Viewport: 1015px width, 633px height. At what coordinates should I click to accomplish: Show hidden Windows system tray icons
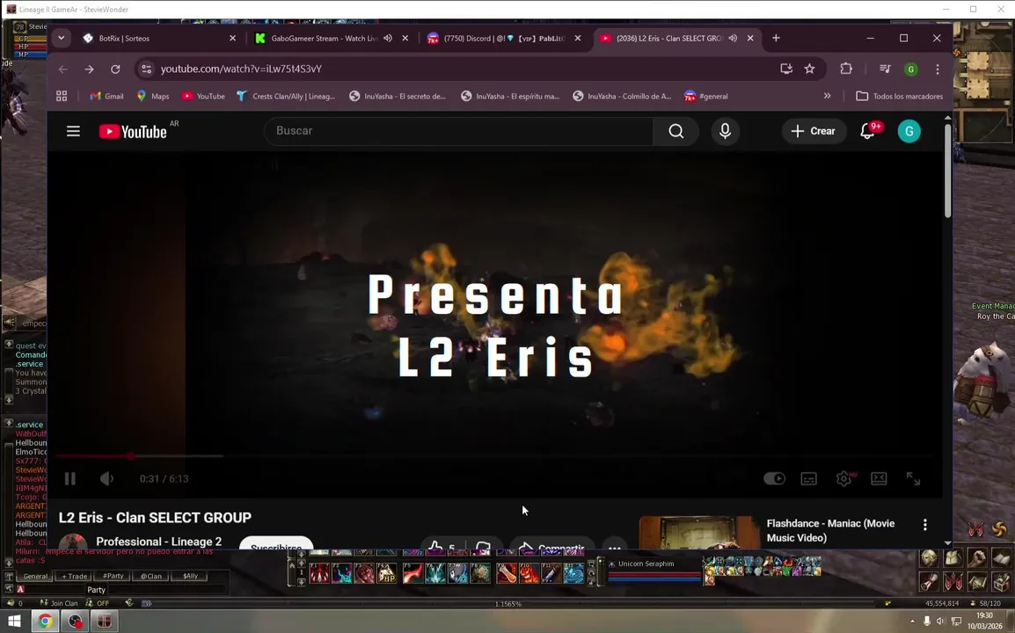click(x=913, y=622)
